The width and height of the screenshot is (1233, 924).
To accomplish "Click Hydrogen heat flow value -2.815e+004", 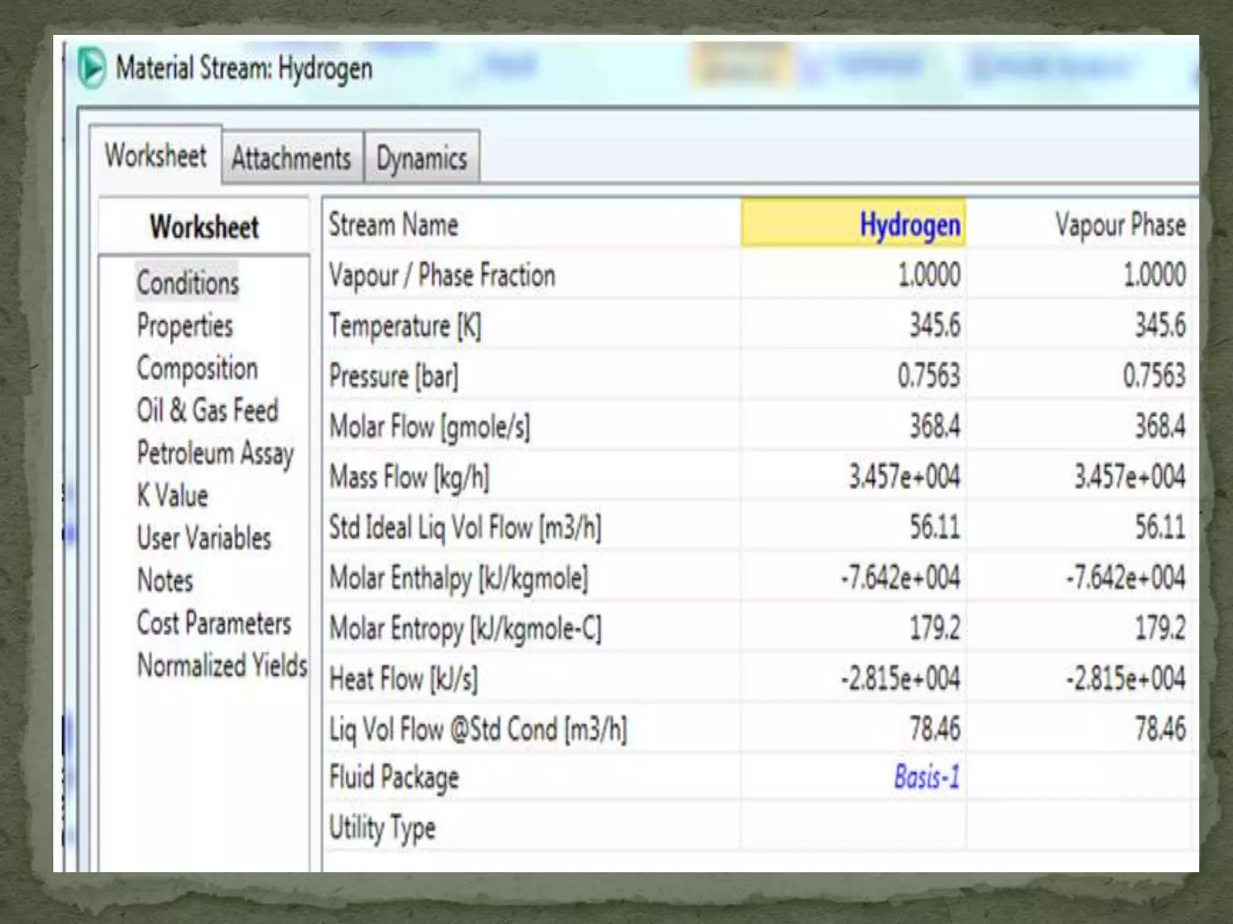I will point(901,678).
